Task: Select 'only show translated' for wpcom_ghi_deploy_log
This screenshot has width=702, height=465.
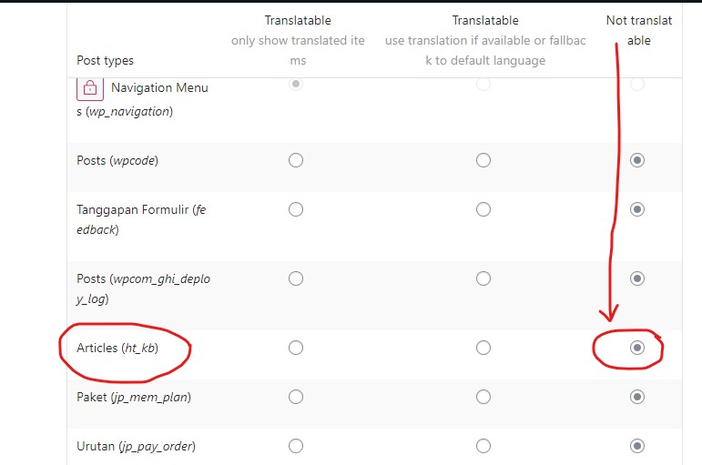Action: (x=296, y=278)
